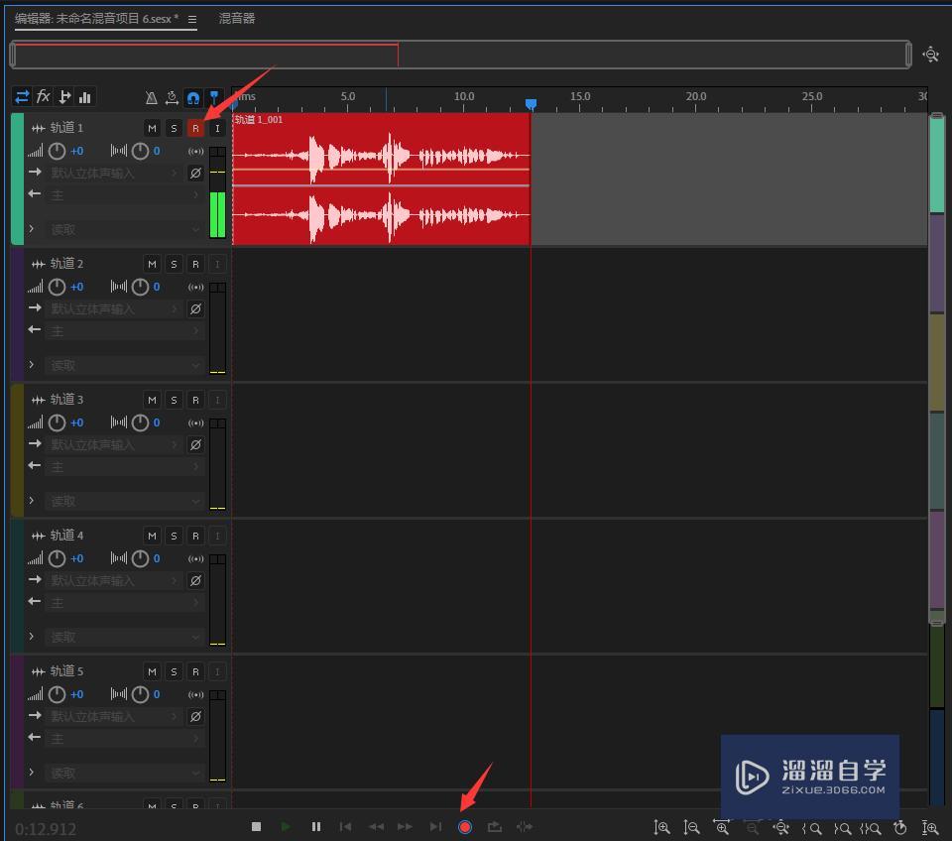Click the zoom out amplitude icon

[691, 827]
